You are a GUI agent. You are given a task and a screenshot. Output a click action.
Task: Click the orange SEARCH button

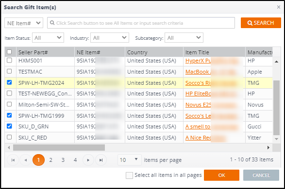click(261, 23)
